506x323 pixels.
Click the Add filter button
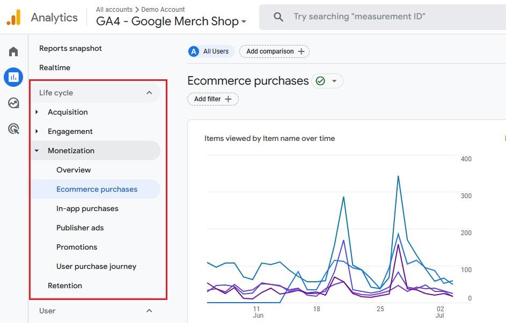212,99
